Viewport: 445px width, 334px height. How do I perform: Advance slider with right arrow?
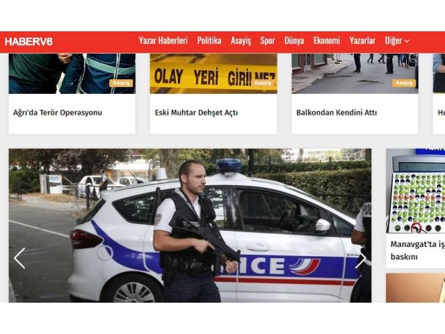[x=361, y=258]
